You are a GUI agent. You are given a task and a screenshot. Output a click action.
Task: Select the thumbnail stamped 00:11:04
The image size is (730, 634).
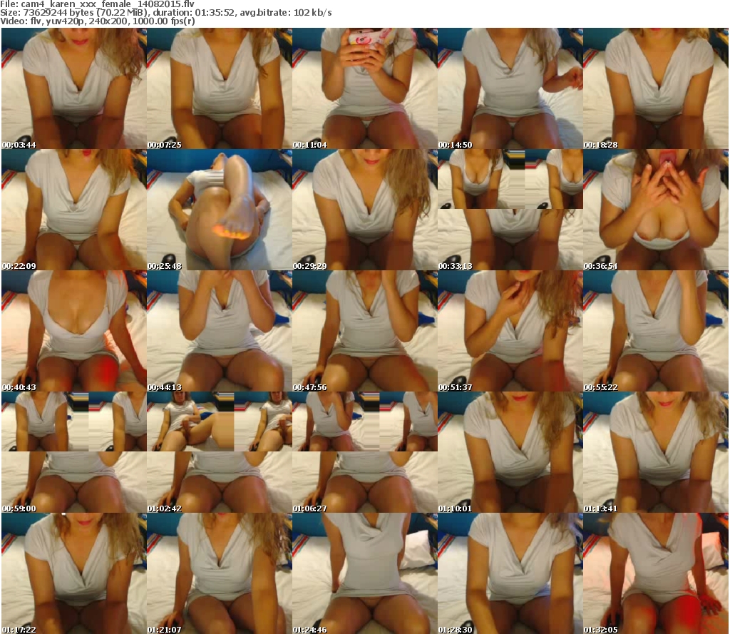coord(365,88)
